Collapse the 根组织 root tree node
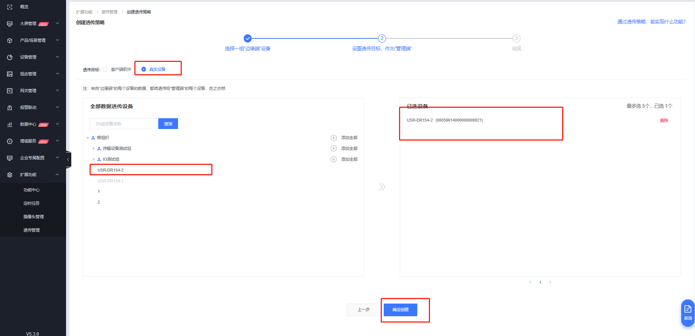695x336 pixels. [x=88, y=138]
